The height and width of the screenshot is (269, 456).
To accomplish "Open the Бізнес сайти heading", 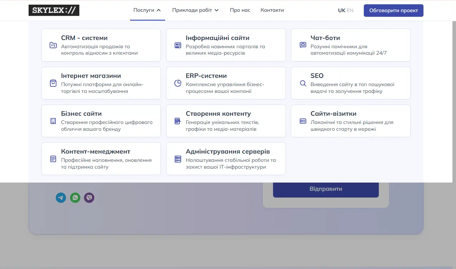I will 81,114.
